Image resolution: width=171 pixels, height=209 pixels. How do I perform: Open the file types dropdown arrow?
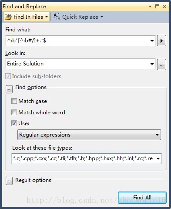[158, 158]
